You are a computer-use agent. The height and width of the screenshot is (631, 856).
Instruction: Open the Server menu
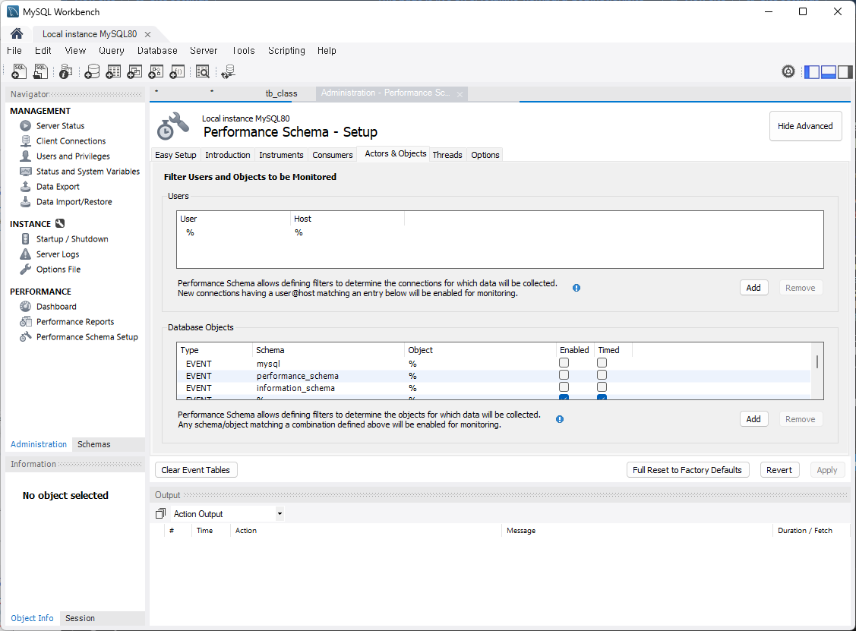(x=204, y=51)
